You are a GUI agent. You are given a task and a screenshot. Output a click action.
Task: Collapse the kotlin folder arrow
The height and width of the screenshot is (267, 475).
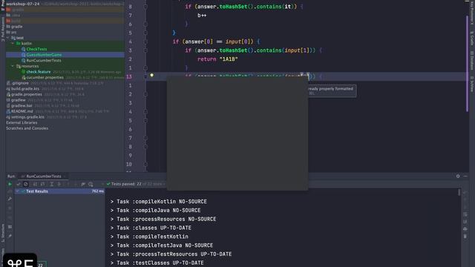click(x=13, y=44)
